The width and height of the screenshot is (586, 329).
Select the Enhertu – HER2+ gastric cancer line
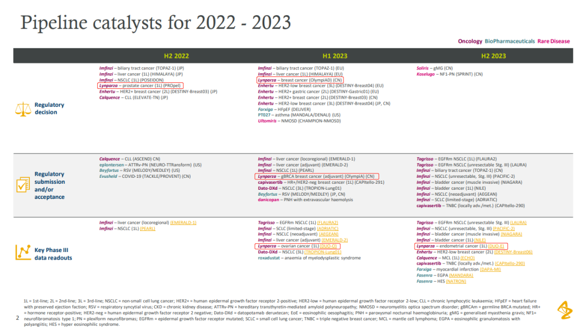pyautogui.click(x=318, y=92)
